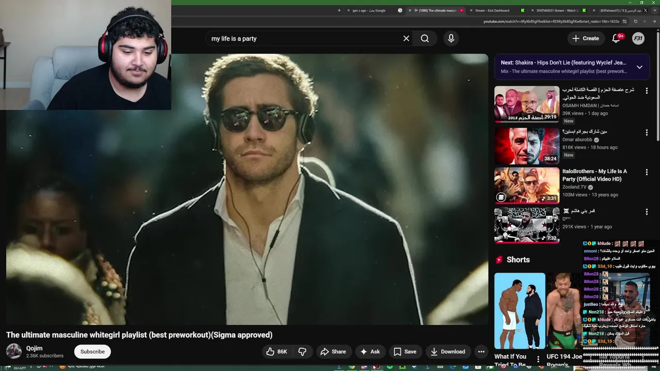660x371 pixels.
Task: Click the video title text
Action: coord(139,335)
